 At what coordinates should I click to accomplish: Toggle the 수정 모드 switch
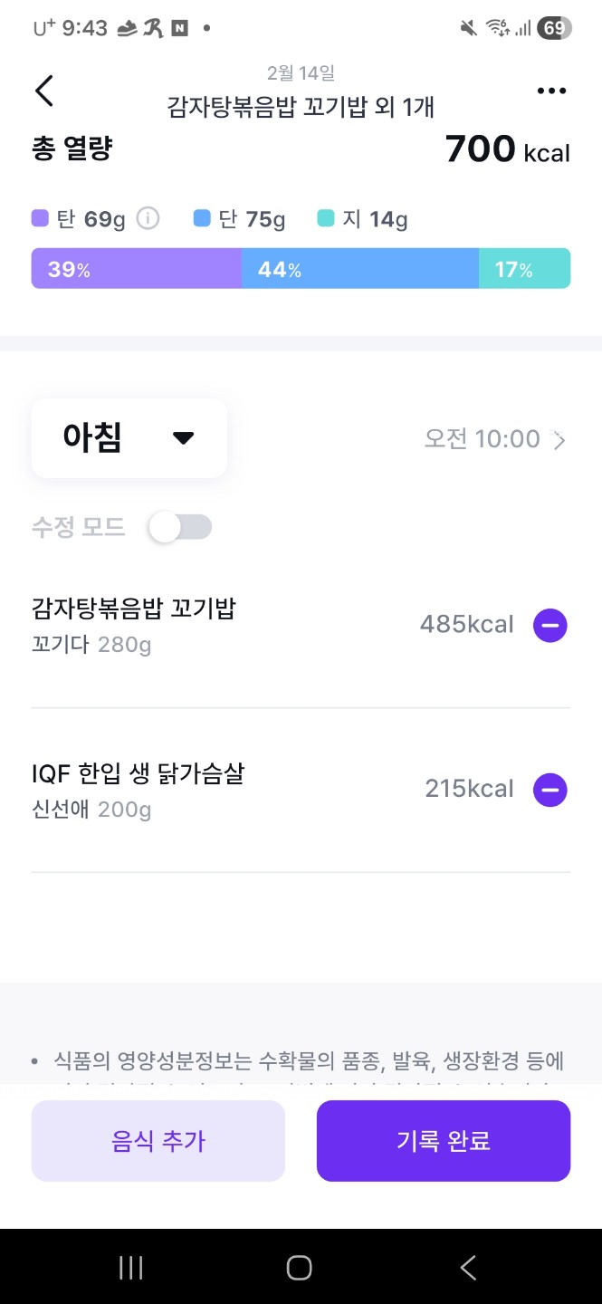[180, 527]
